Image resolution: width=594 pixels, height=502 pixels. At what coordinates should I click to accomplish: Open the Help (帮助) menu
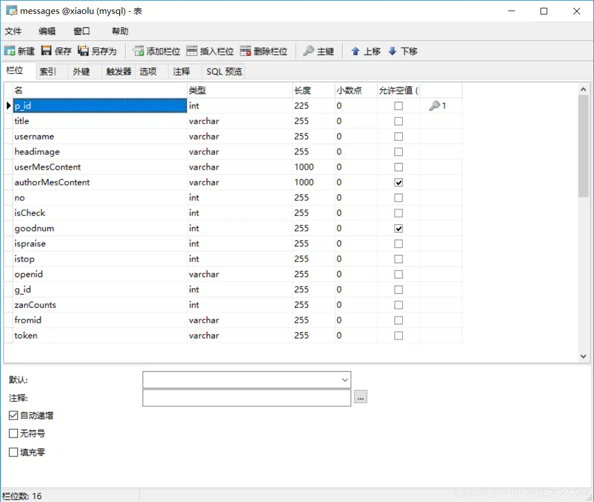click(120, 31)
